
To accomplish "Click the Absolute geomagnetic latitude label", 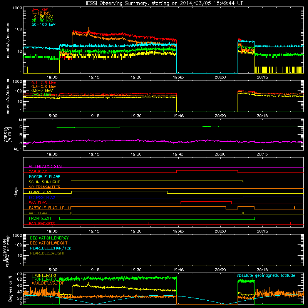I will pyautogui.click(x=266, y=275).
